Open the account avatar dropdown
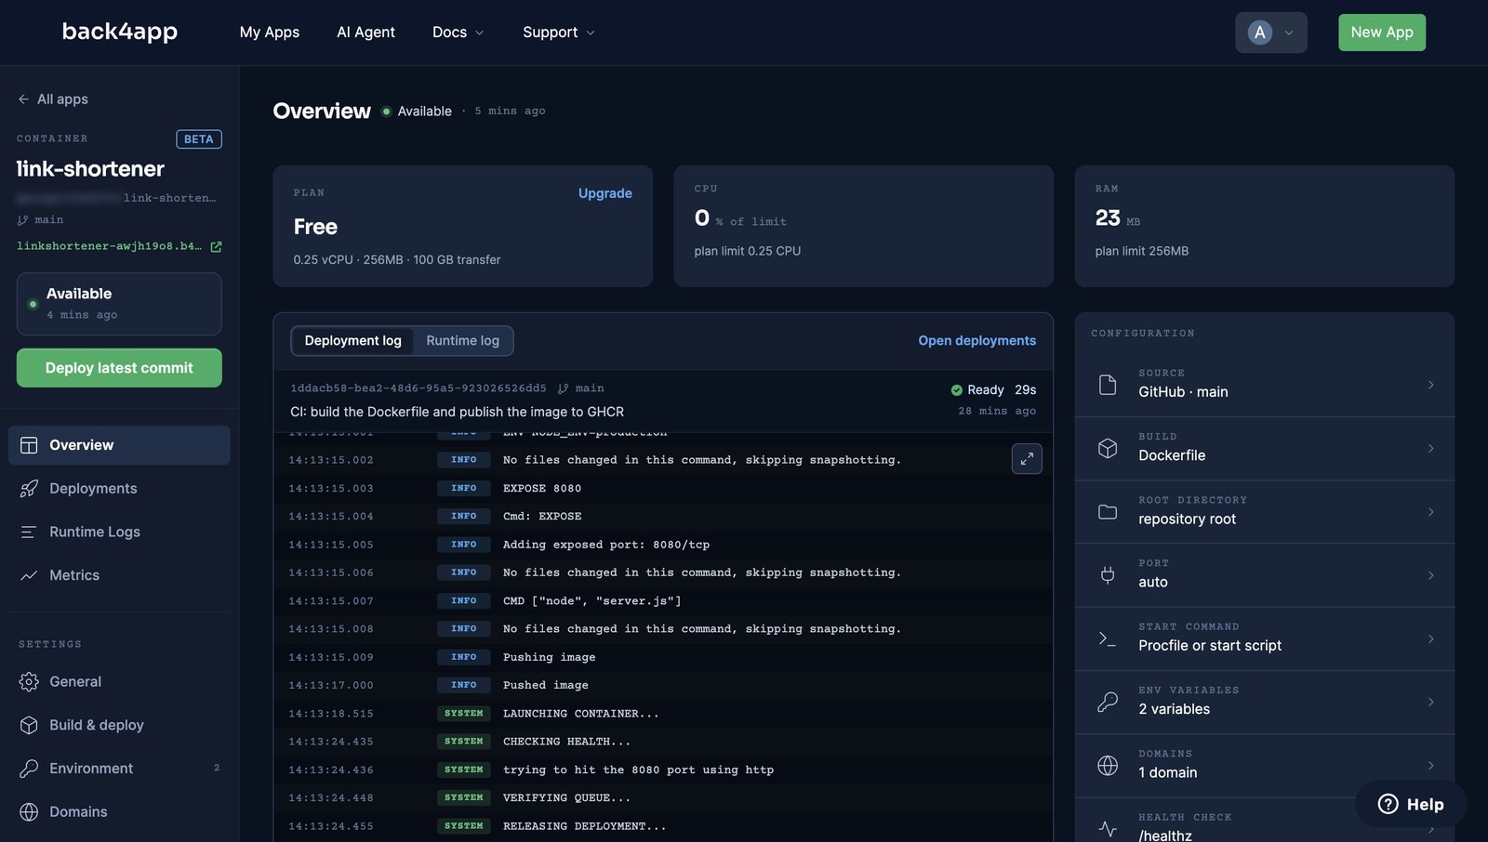The width and height of the screenshot is (1488, 842). (x=1271, y=33)
